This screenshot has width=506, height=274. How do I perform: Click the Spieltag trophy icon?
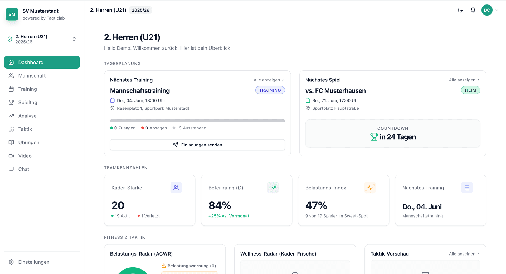point(11,102)
